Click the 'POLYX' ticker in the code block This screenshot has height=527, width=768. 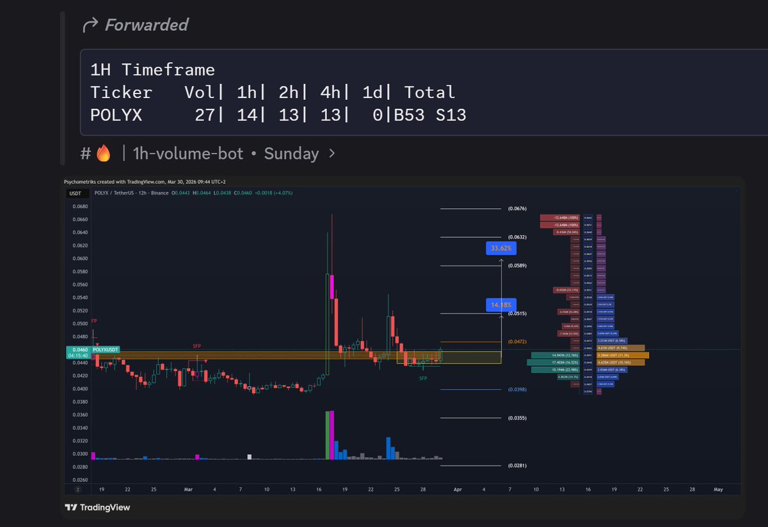116,115
